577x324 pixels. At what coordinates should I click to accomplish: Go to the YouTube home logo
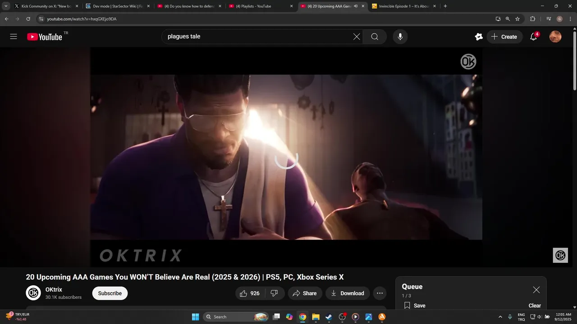pos(45,37)
